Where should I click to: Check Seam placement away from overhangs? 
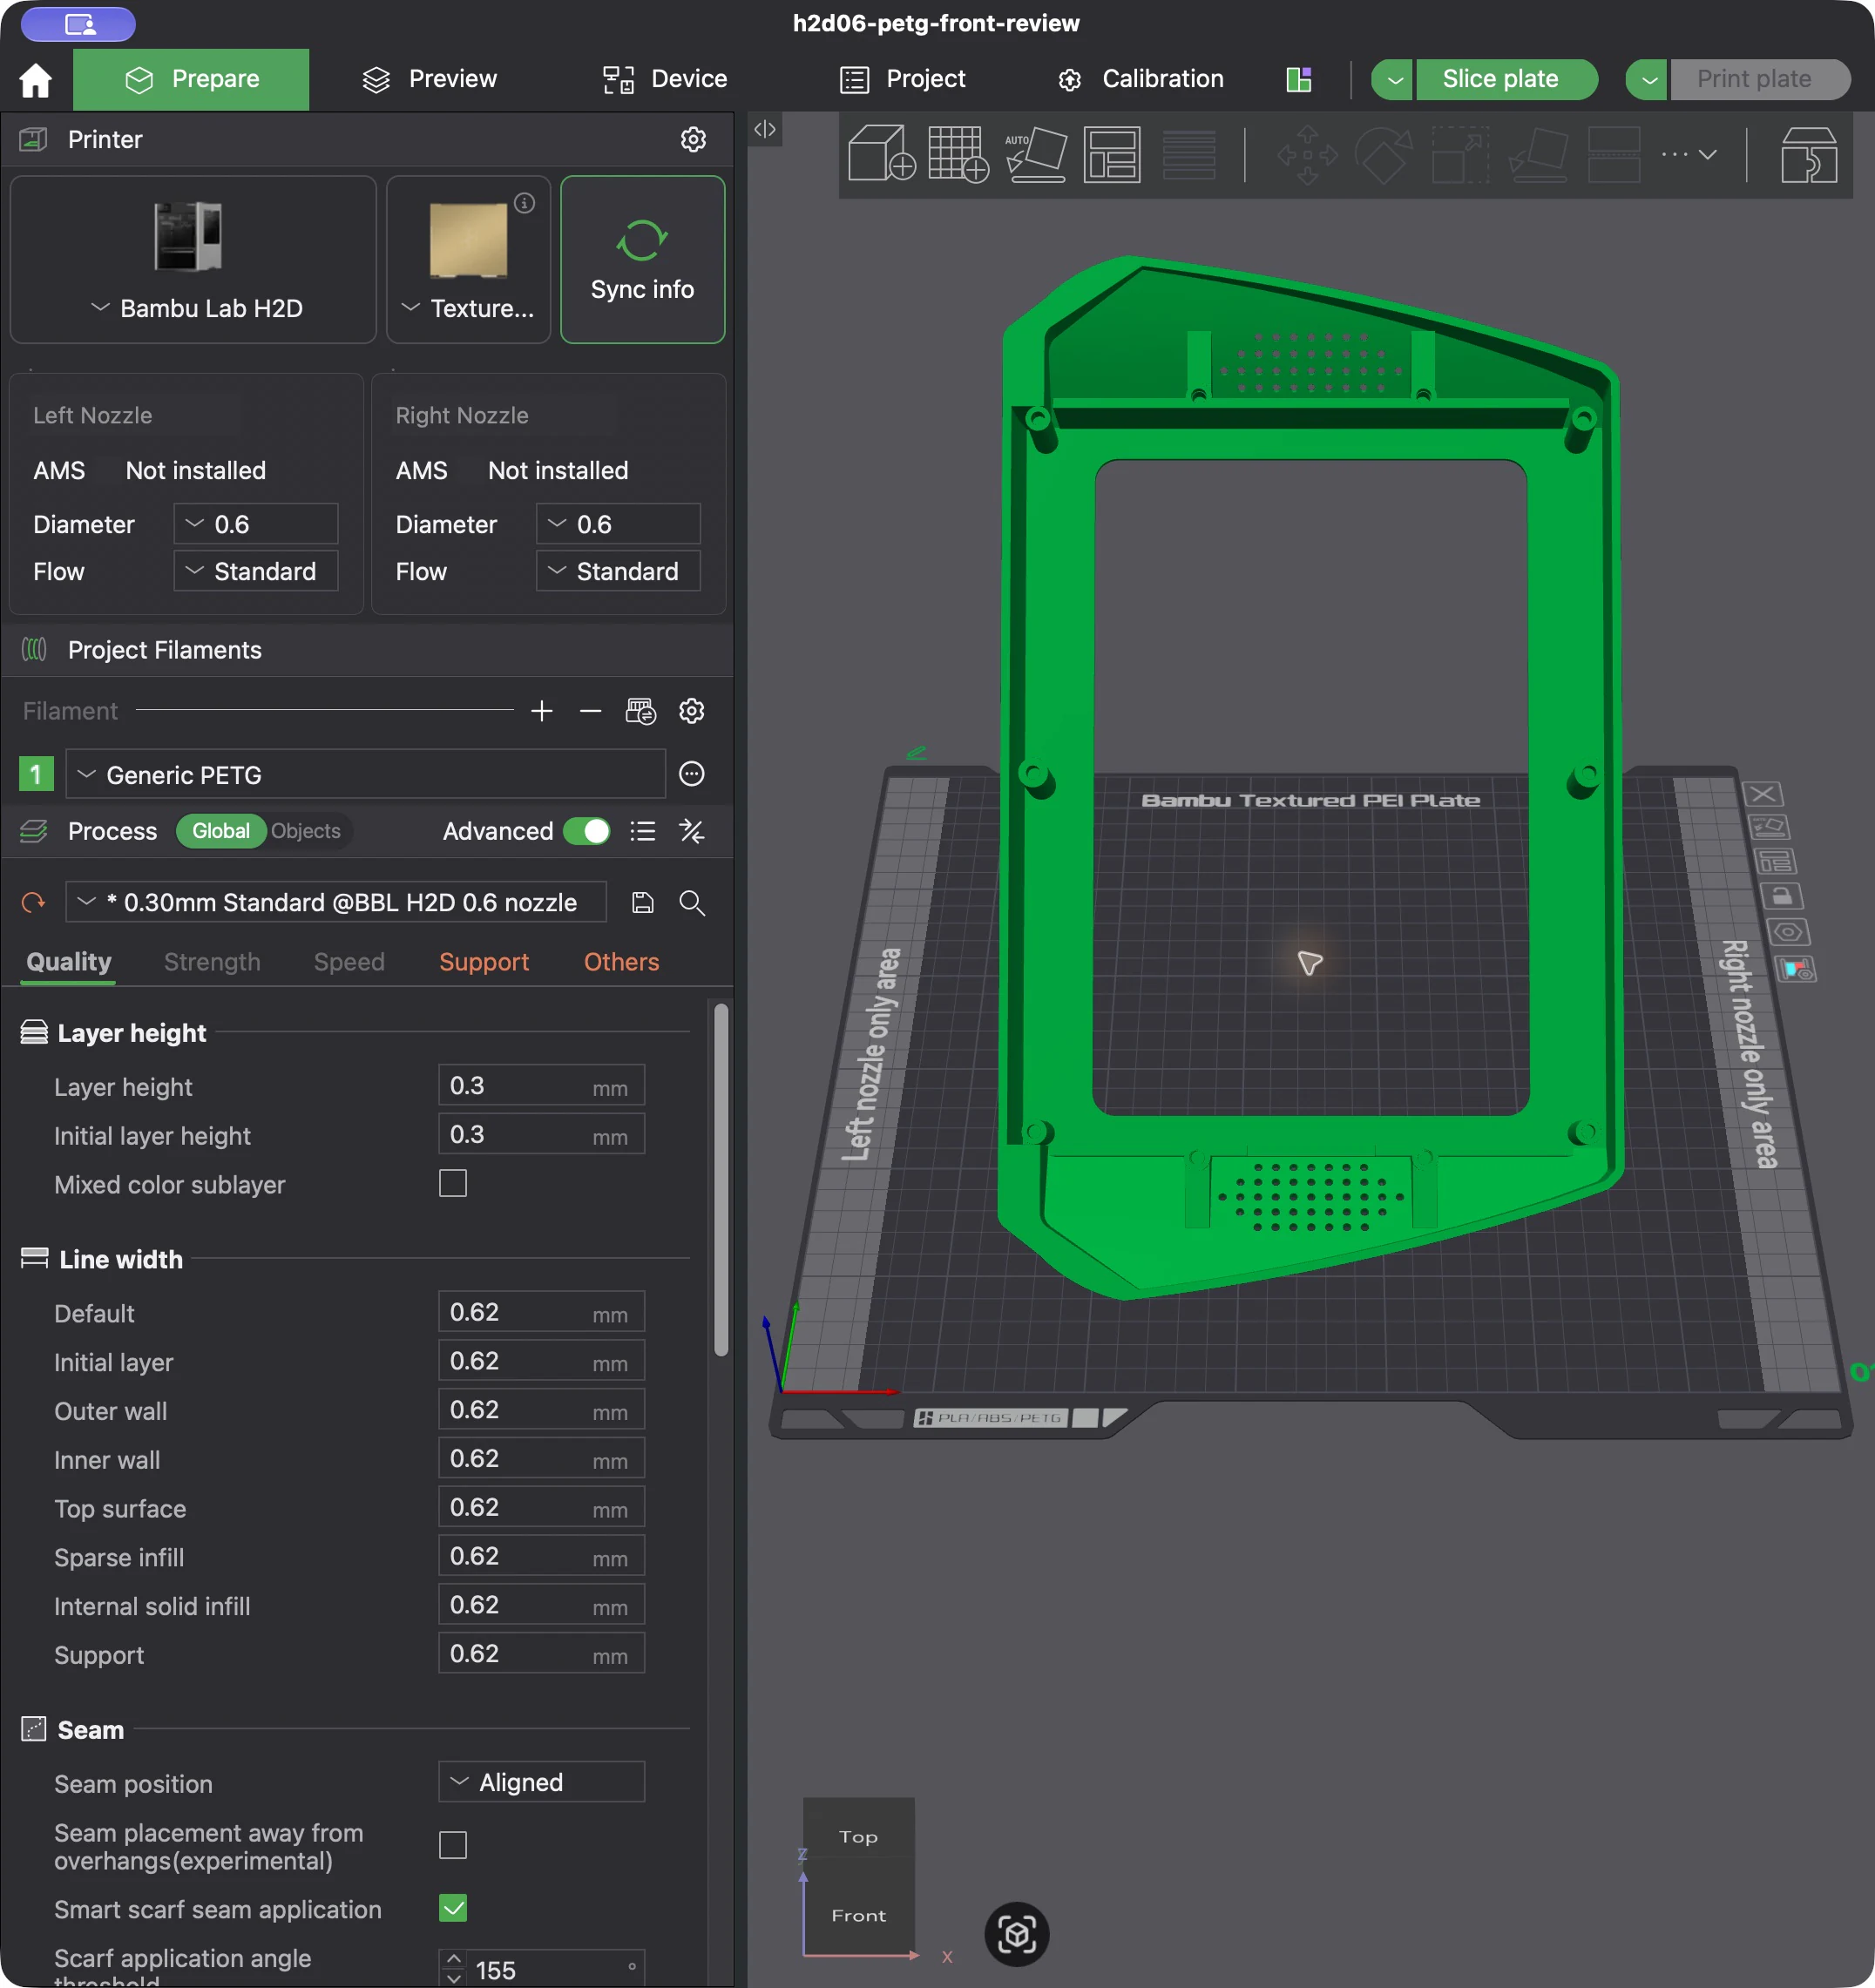click(453, 1845)
